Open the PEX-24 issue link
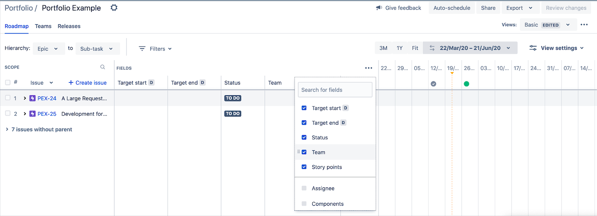Image resolution: width=597 pixels, height=216 pixels. [x=47, y=98]
